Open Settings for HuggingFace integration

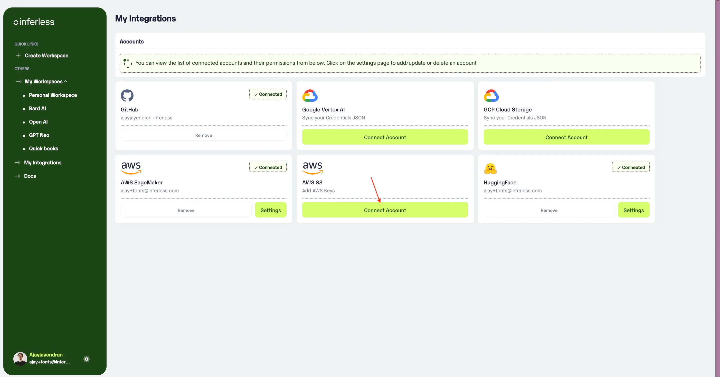pos(633,210)
